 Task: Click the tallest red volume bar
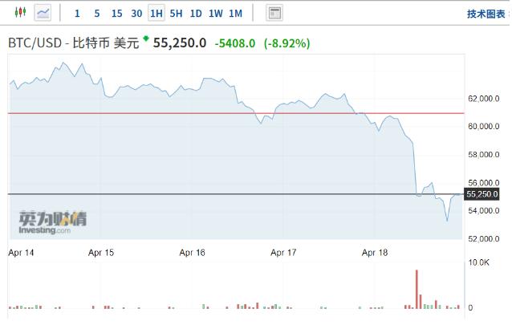(417, 289)
